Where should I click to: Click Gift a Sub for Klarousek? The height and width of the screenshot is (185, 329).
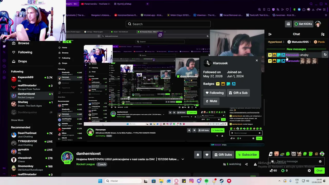(238, 93)
